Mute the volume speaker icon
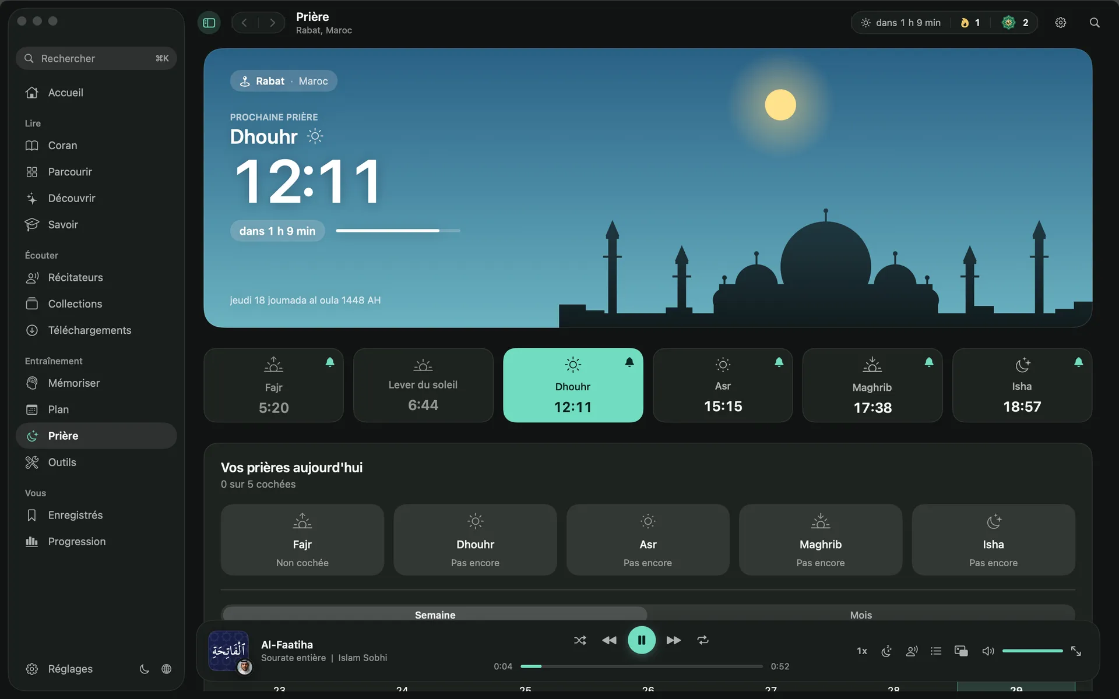The height and width of the screenshot is (699, 1119). (988, 651)
